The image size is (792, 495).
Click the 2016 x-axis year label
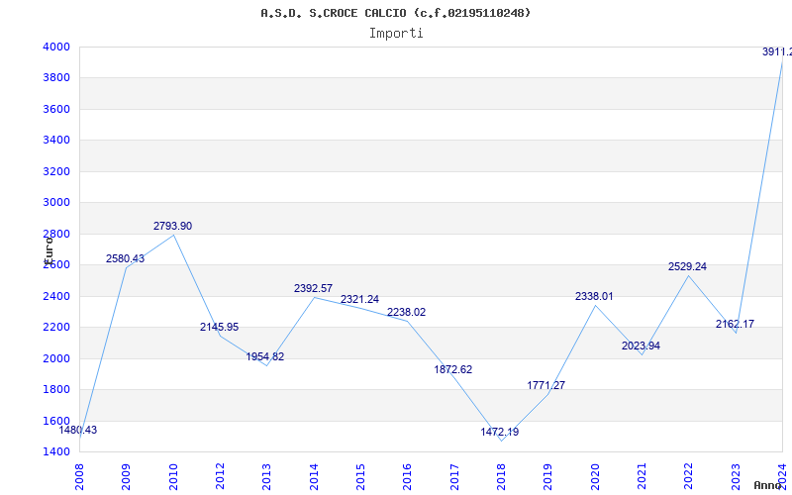click(407, 477)
